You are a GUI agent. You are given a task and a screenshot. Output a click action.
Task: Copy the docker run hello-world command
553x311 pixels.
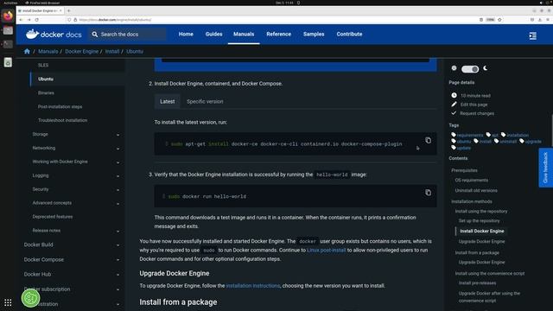point(428,193)
